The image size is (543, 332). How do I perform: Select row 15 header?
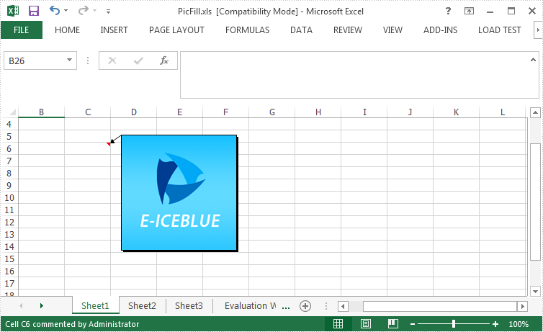click(x=9, y=259)
